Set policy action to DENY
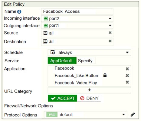Screen dimensions: 141x121 coord(89,98)
